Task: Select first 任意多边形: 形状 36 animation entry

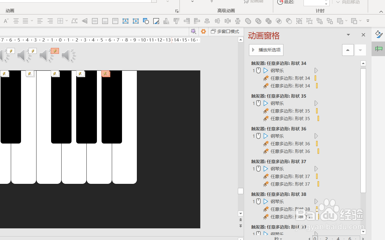Action: (290, 144)
